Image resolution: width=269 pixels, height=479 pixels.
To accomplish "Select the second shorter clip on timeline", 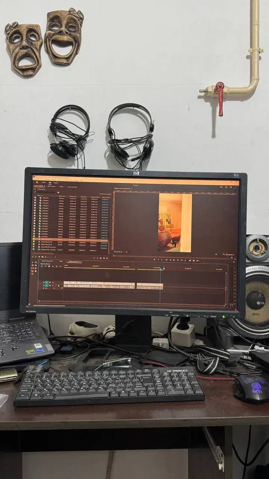I will pos(150,284).
